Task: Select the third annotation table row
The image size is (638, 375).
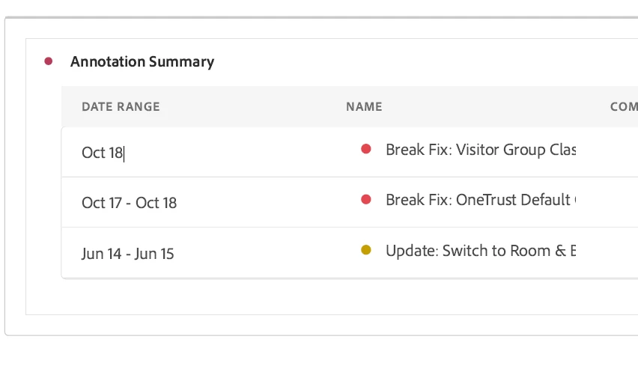Action: tap(350, 252)
